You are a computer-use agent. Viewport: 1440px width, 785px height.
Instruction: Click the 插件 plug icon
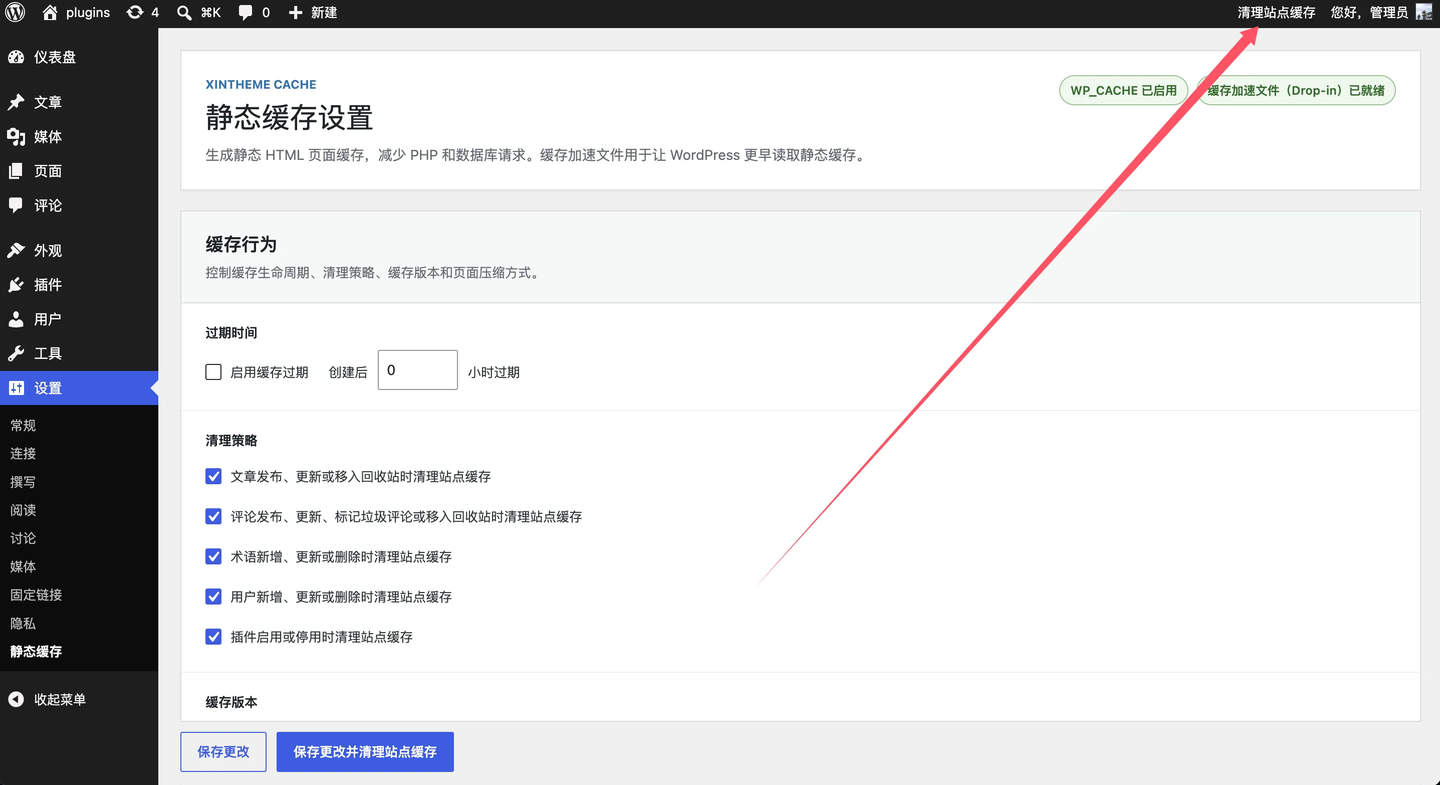16,285
